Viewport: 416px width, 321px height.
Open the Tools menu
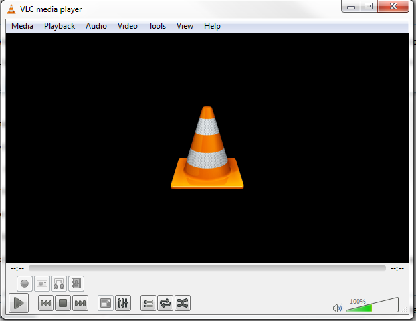[x=157, y=26]
